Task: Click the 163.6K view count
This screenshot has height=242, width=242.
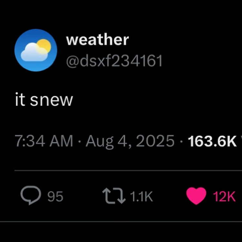Action: click(212, 141)
